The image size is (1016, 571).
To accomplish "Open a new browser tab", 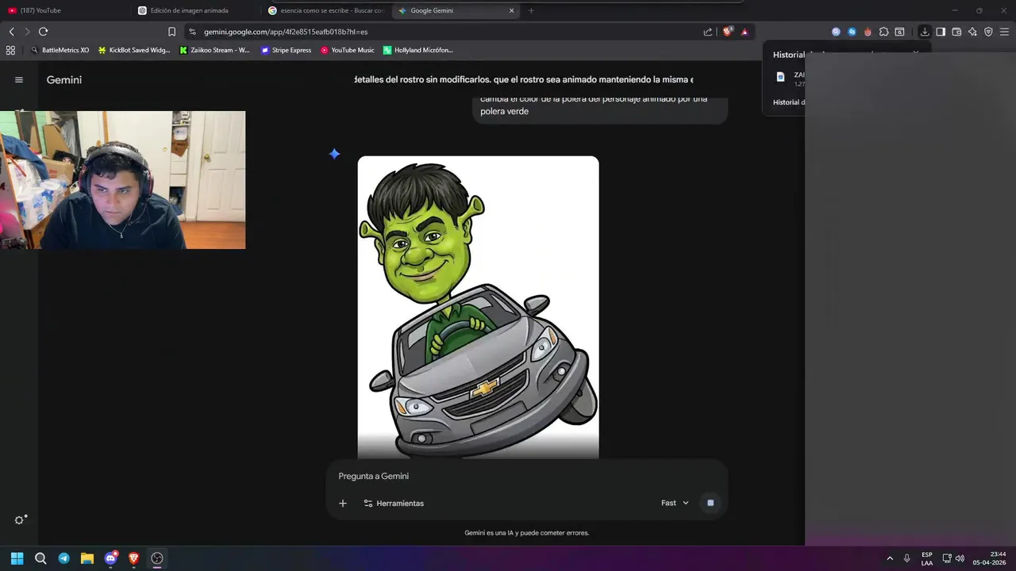I will pos(531,10).
